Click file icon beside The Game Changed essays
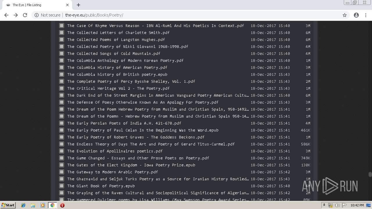The image size is (372, 209). click(x=62, y=158)
